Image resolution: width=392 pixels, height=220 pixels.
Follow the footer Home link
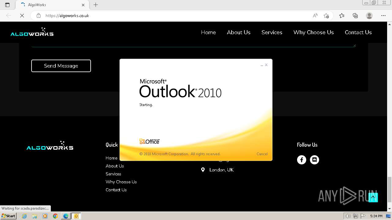111,158
